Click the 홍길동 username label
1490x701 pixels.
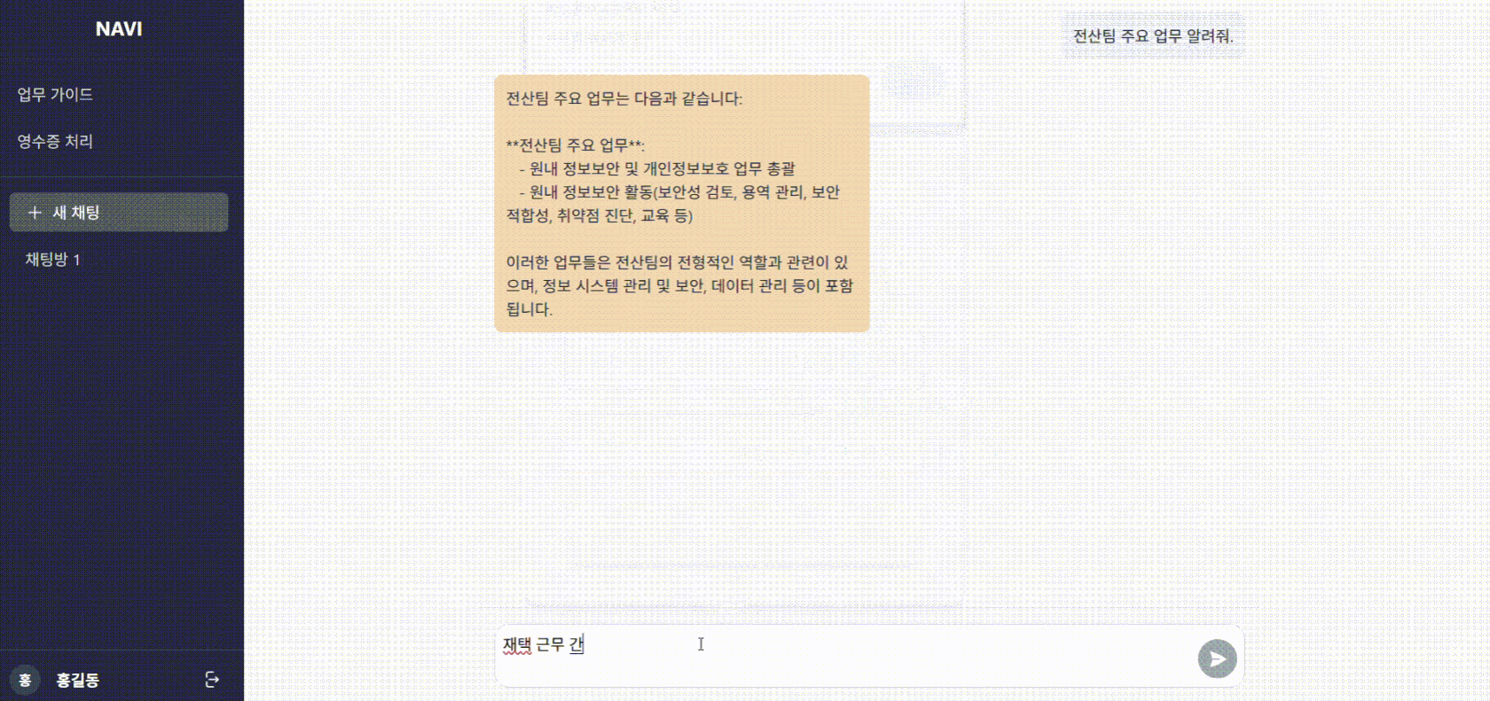point(77,681)
